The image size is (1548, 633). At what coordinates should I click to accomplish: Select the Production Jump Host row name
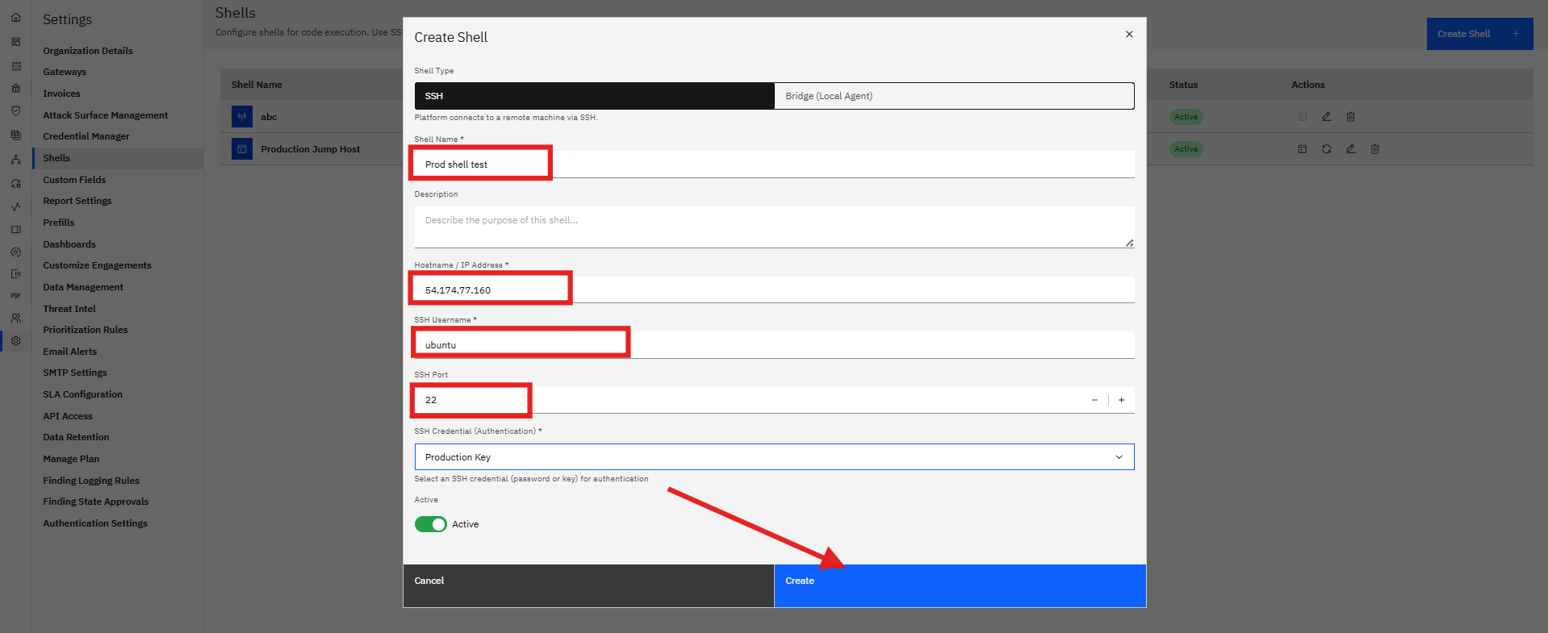pos(310,149)
